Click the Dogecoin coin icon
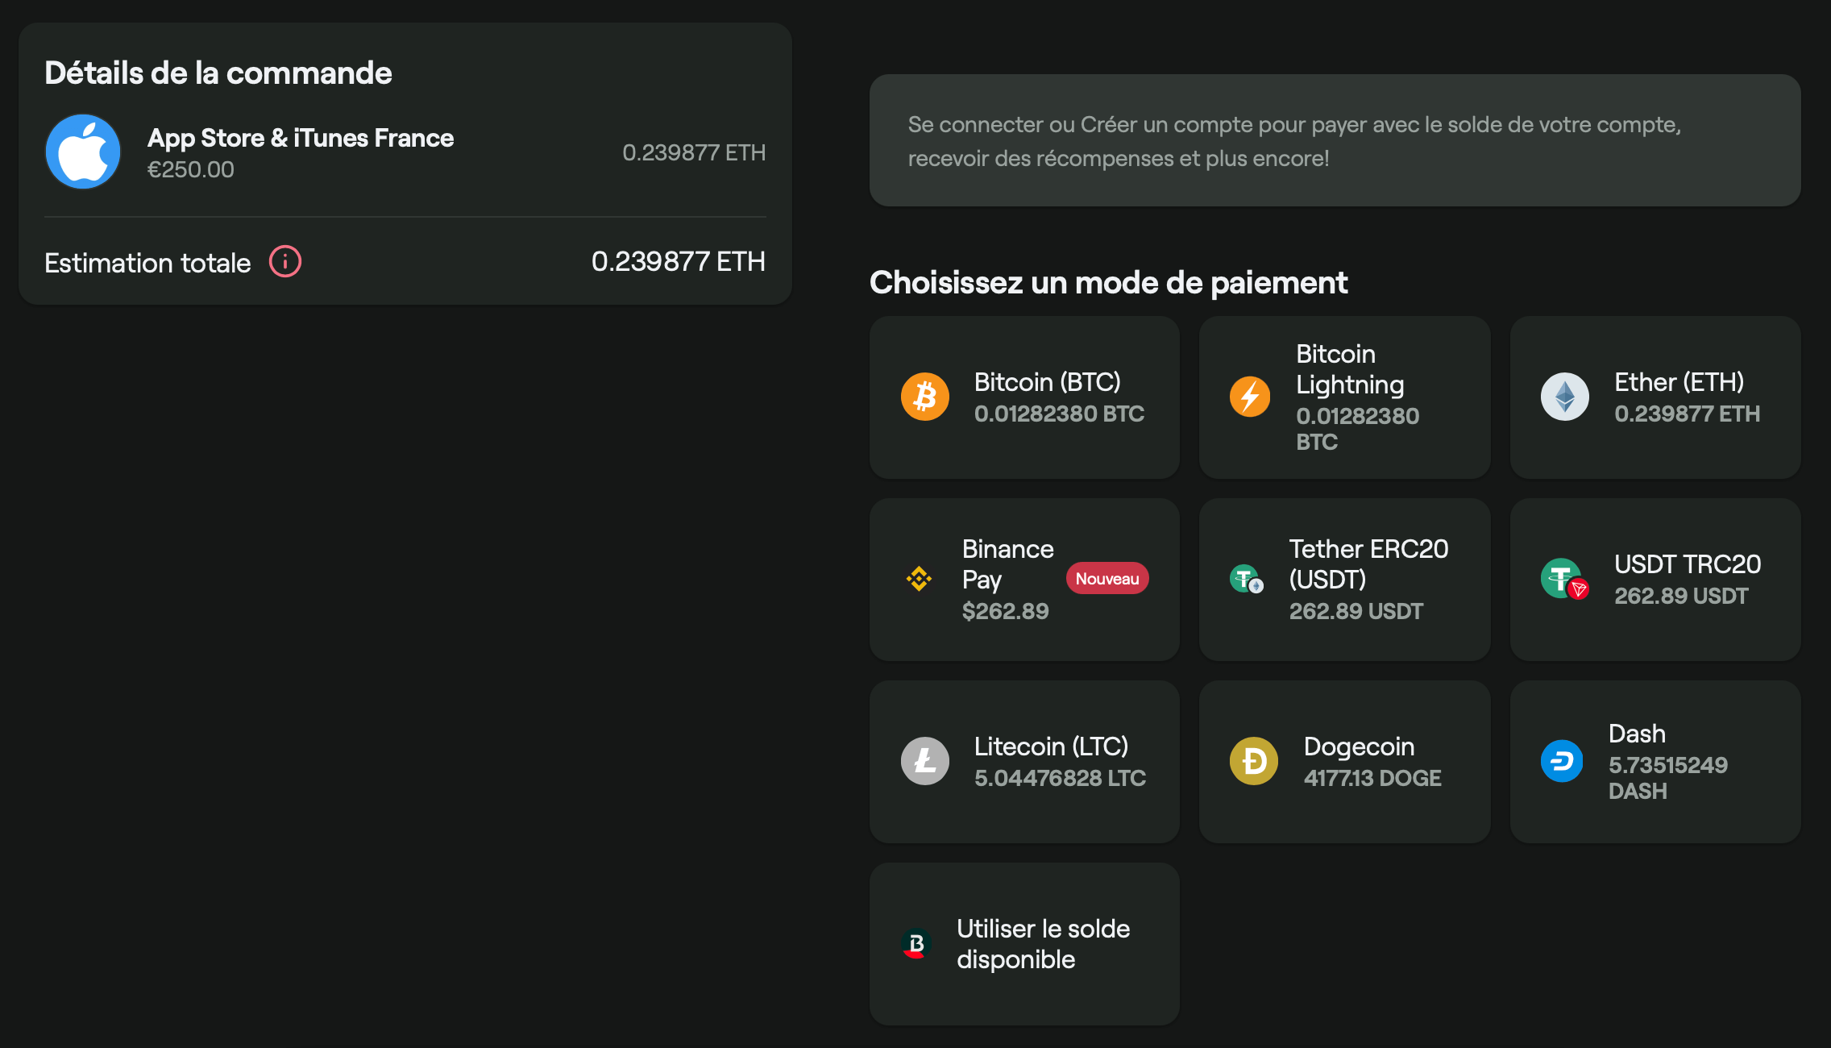Viewport: 1831px width, 1048px height. coord(1253,760)
